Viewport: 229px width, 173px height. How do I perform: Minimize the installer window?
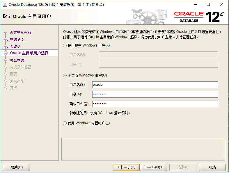click(195, 5)
